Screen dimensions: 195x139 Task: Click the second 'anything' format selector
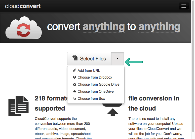click(159, 27)
